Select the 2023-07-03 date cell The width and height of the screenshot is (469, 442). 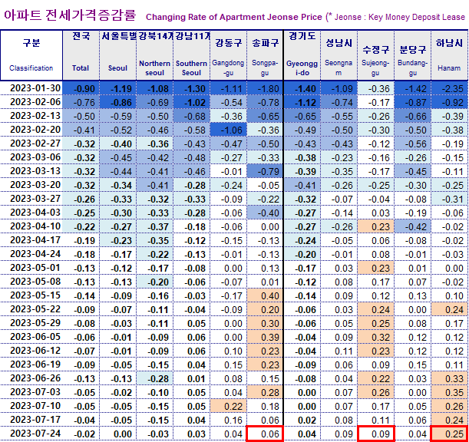31,392
